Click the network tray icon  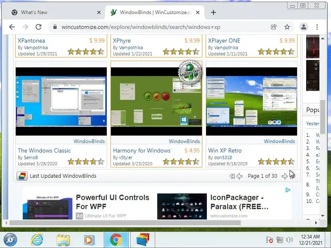tap(280, 240)
